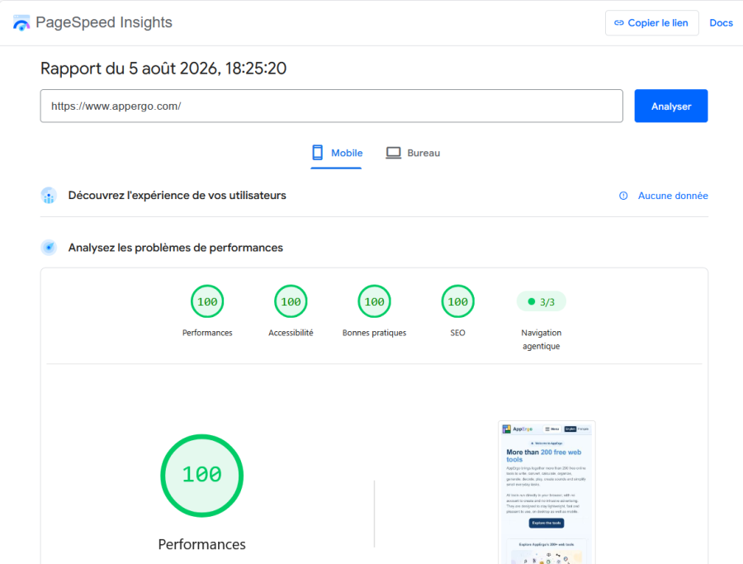Select the Accessibilité 100 score gauge
This screenshot has height=564, width=743.
[x=291, y=301]
